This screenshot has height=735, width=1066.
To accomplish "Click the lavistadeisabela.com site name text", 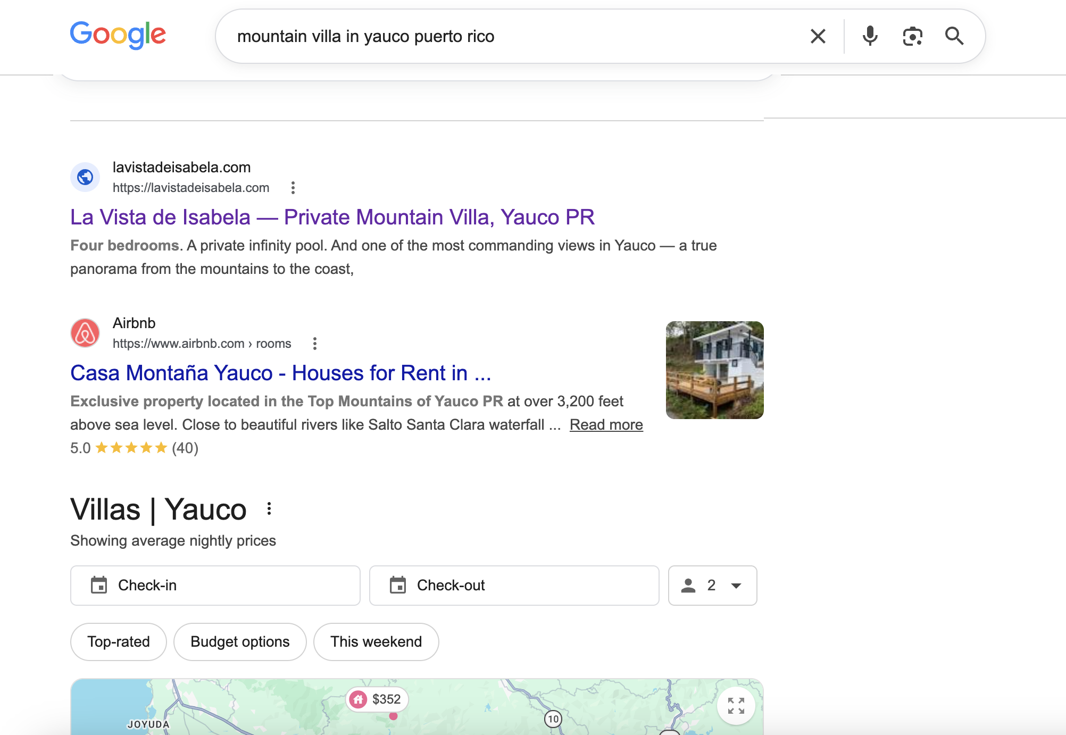I will click(x=181, y=167).
